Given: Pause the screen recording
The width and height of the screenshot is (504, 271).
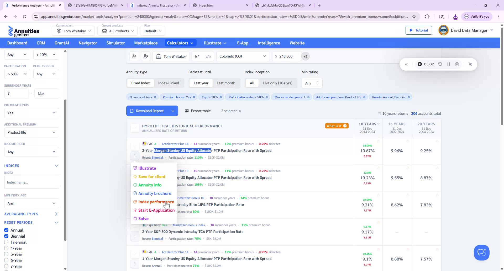Looking at the screenshot, I should coord(449,64).
